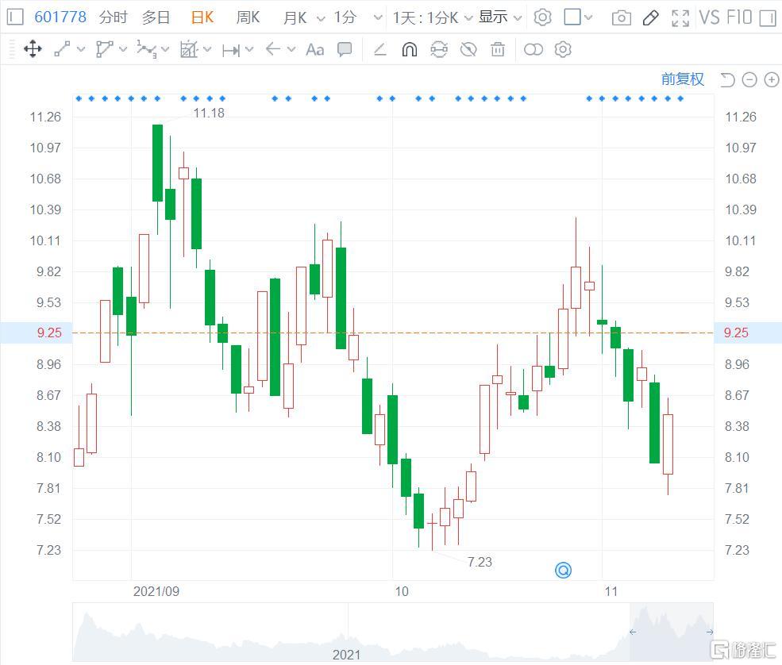Select the 1分 one-minute period
782x665 pixels.
(x=345, y=17)
